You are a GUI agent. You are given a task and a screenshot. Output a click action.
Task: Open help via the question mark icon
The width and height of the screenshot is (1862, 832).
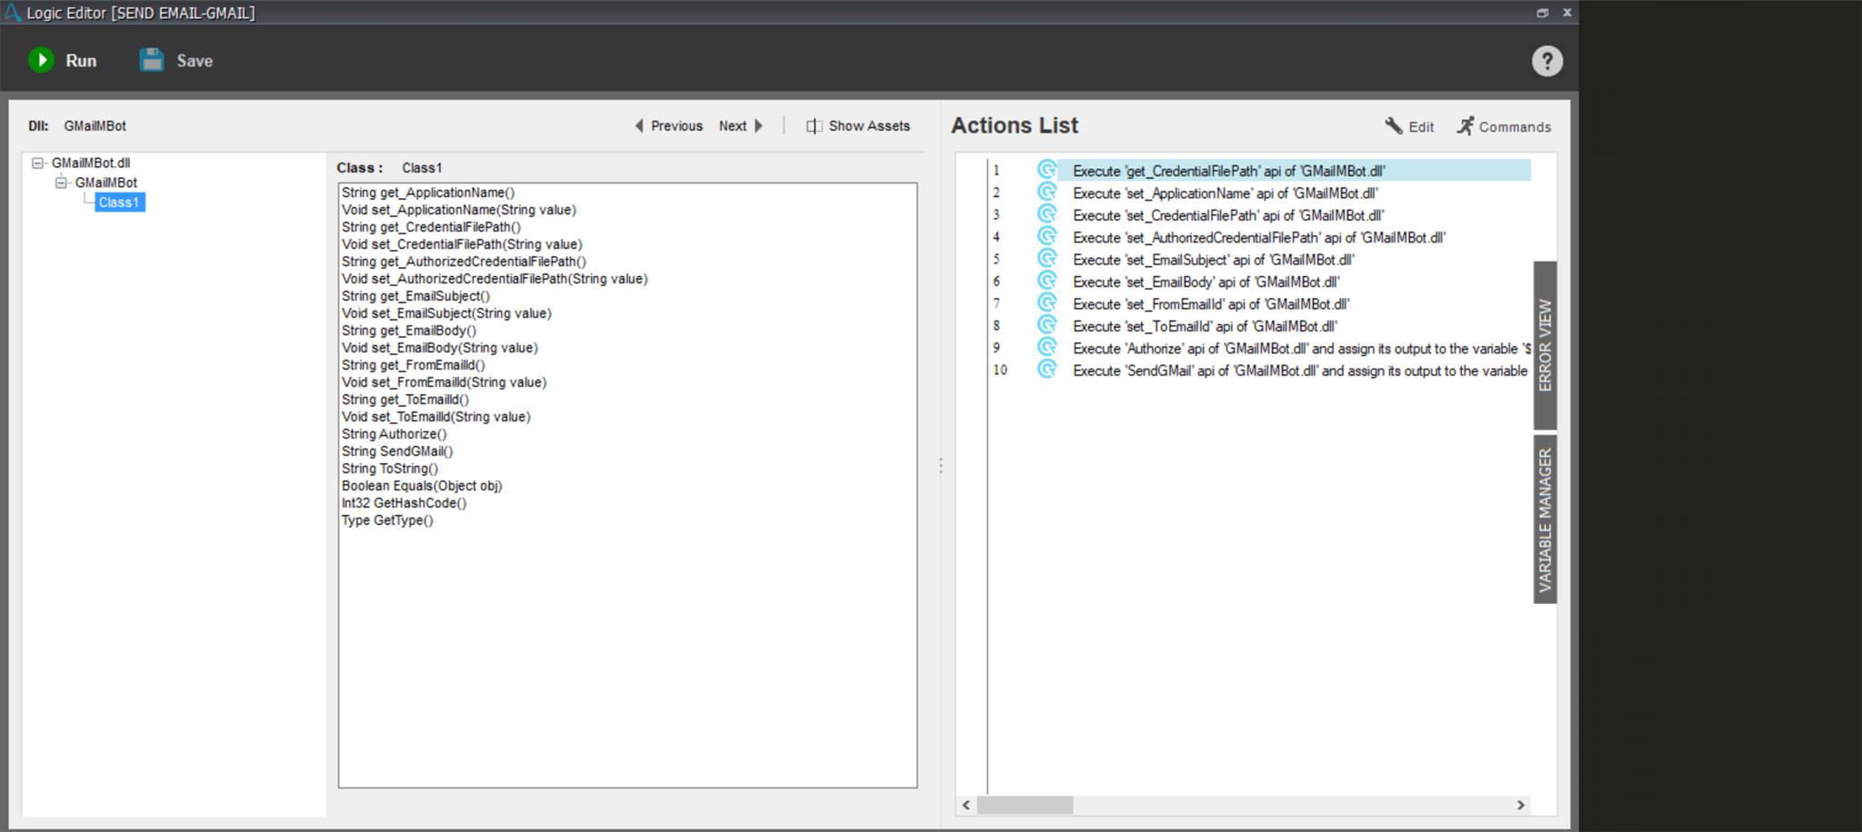click(x=1547, y=61)
